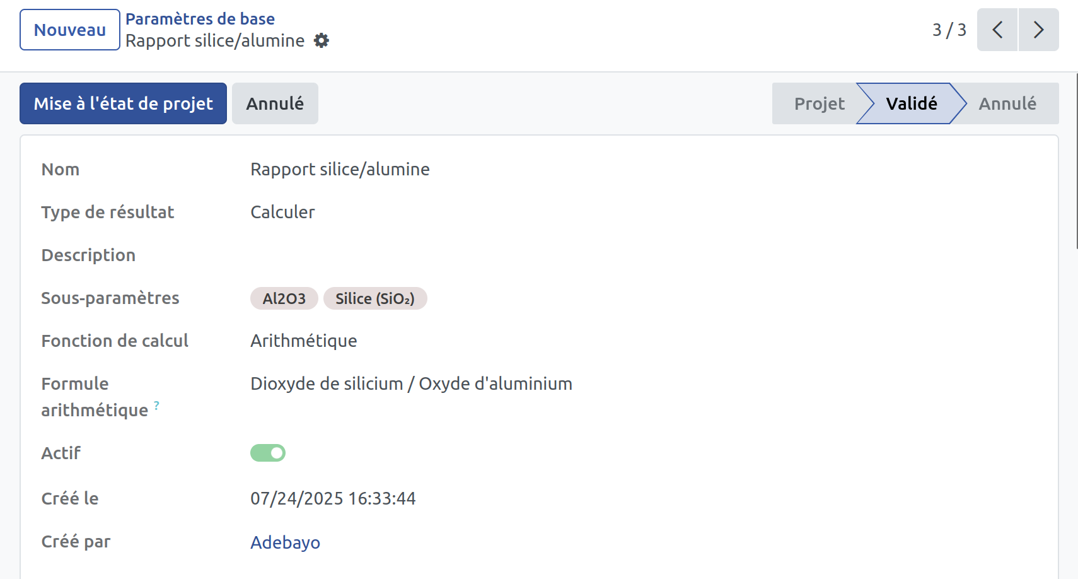Click the Nouveau button
Image resolution: width=1078 pixels, height=579 pixels.
click(70, 30)
